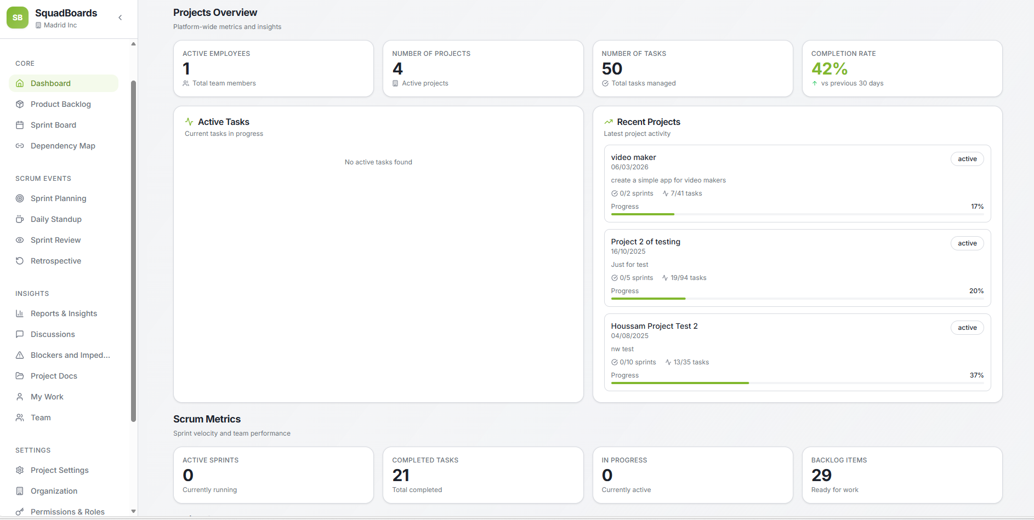Go to Sprint Board page
This screenshot has width=1034, height=520.
pyautogui.click(x=64, y=125)
